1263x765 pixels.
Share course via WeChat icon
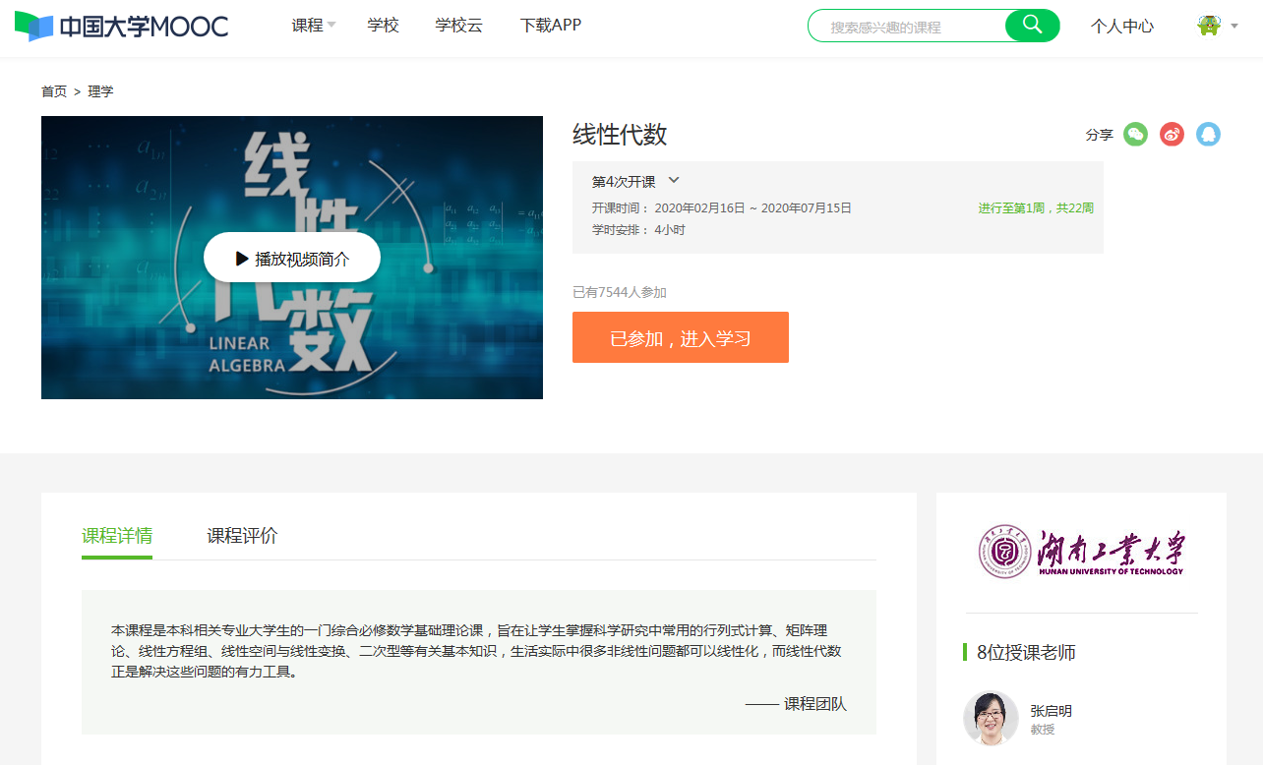1135,135
